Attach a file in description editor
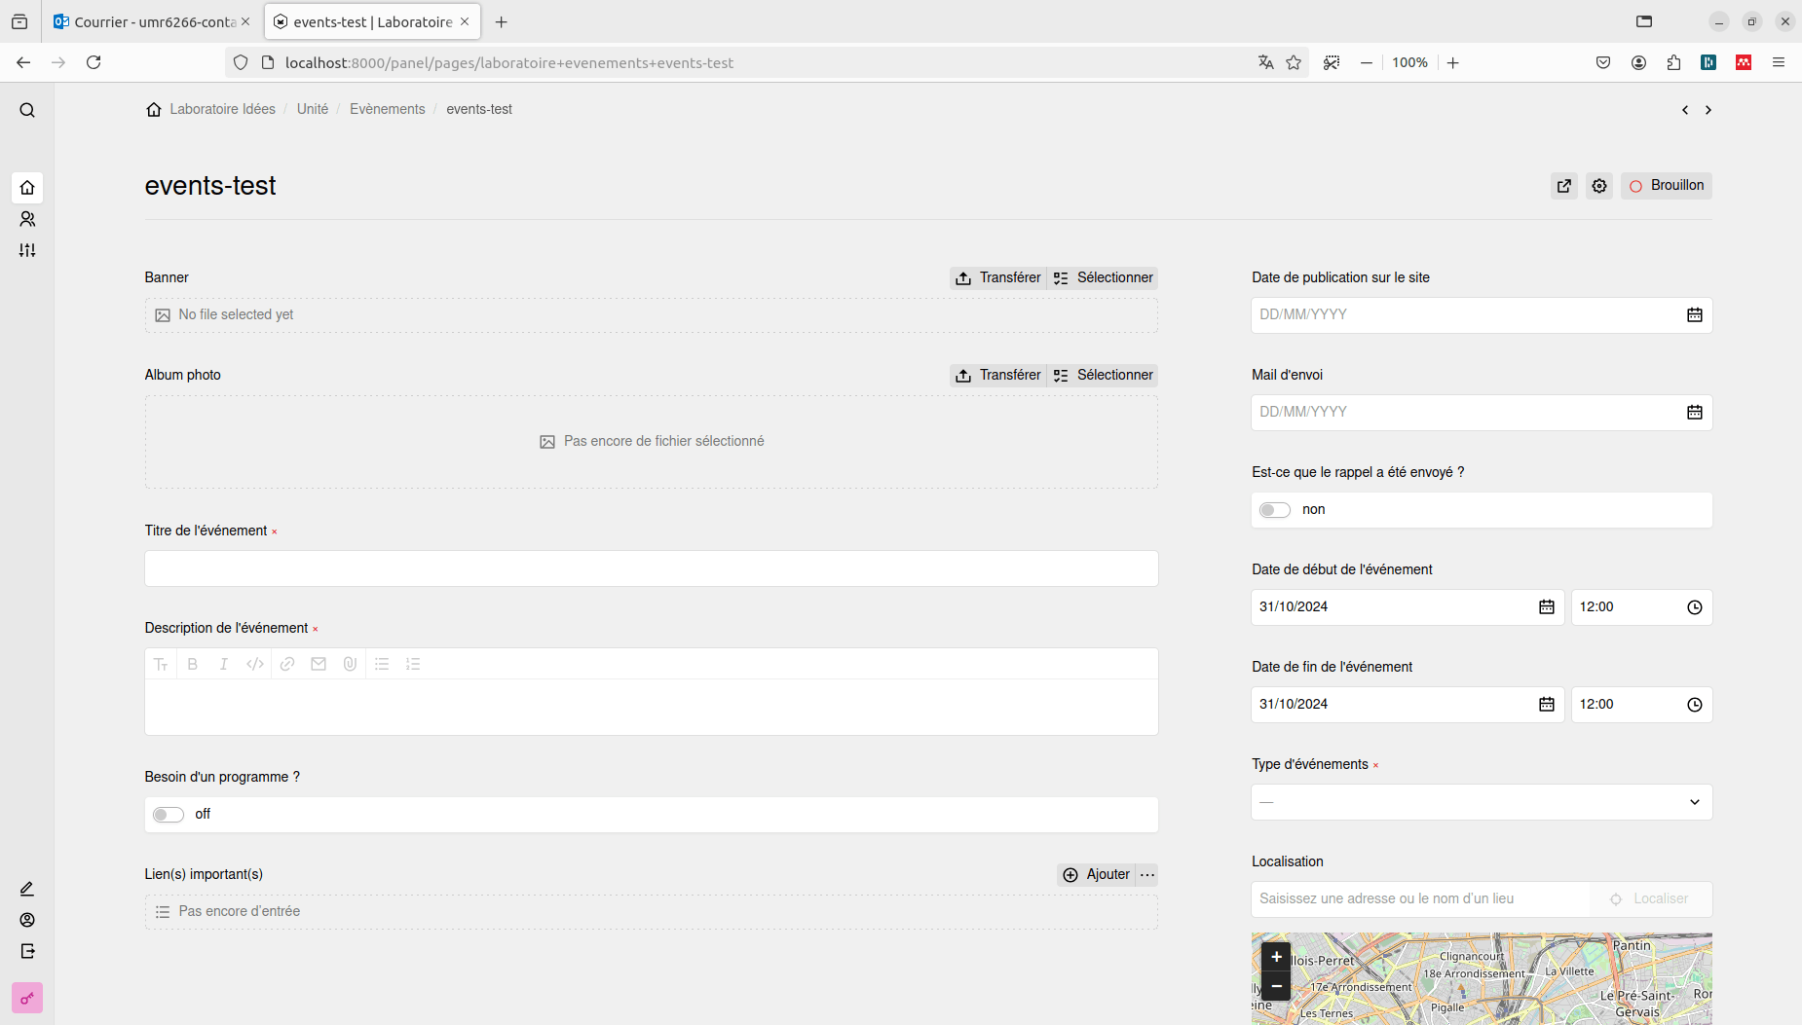The width and height of the screenshot is (1802, 1025). coord(350,664)
